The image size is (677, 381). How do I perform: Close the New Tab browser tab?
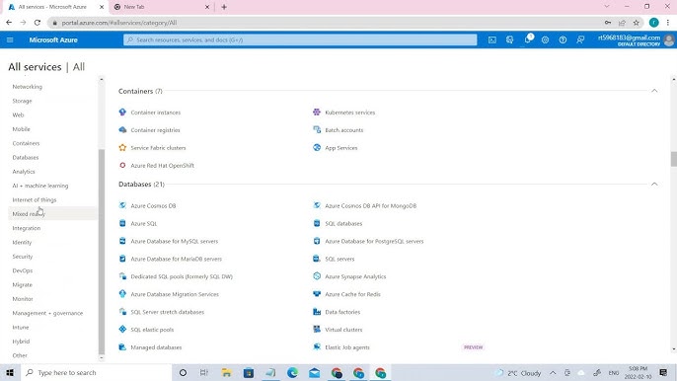point(207,7)
